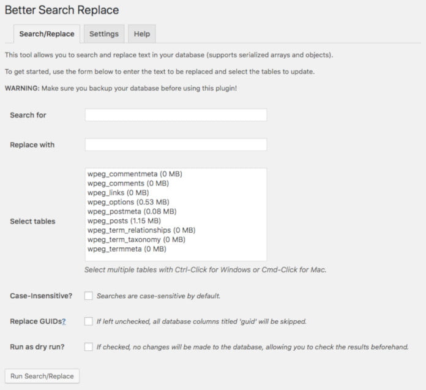
Task: Tick the Run as dry run checkbox
Action: click(89, 347)
